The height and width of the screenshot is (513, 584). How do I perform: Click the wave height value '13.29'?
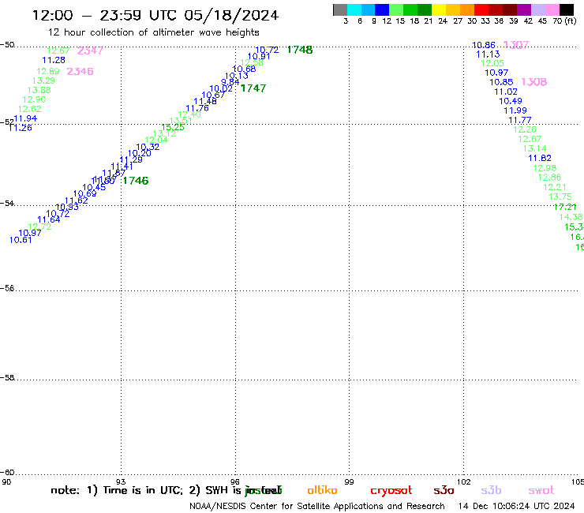point(43,81)
